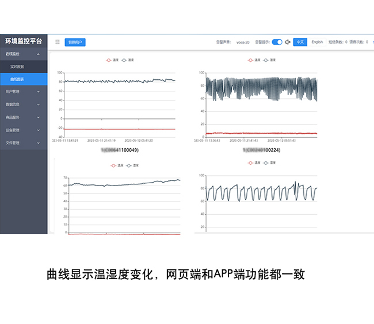
Task: Switch language to English
Action: 317,42
